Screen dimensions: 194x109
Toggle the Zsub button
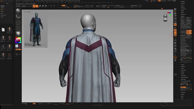[x=66, y=6]
